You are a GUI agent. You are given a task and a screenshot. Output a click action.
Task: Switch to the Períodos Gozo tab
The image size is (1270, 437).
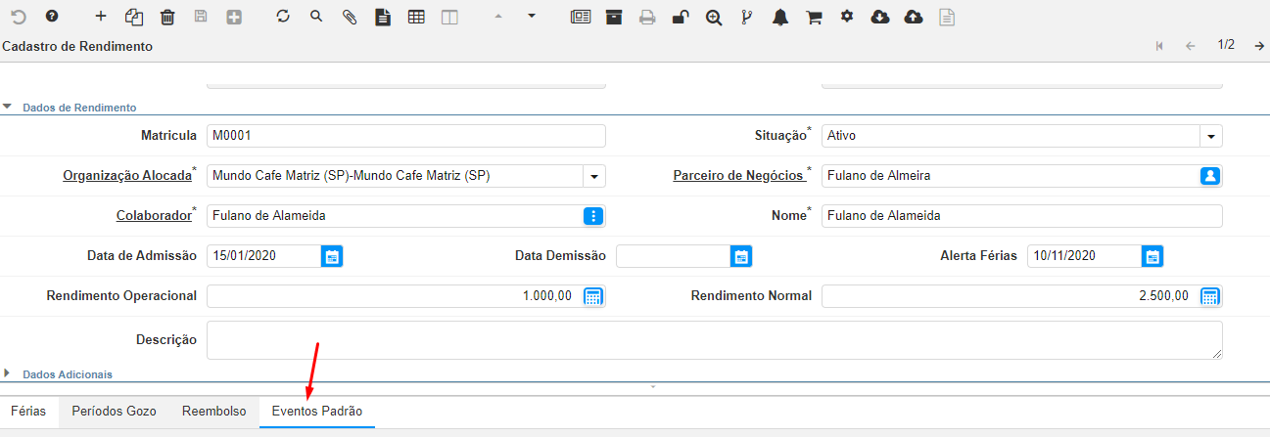tap(115, 412)
